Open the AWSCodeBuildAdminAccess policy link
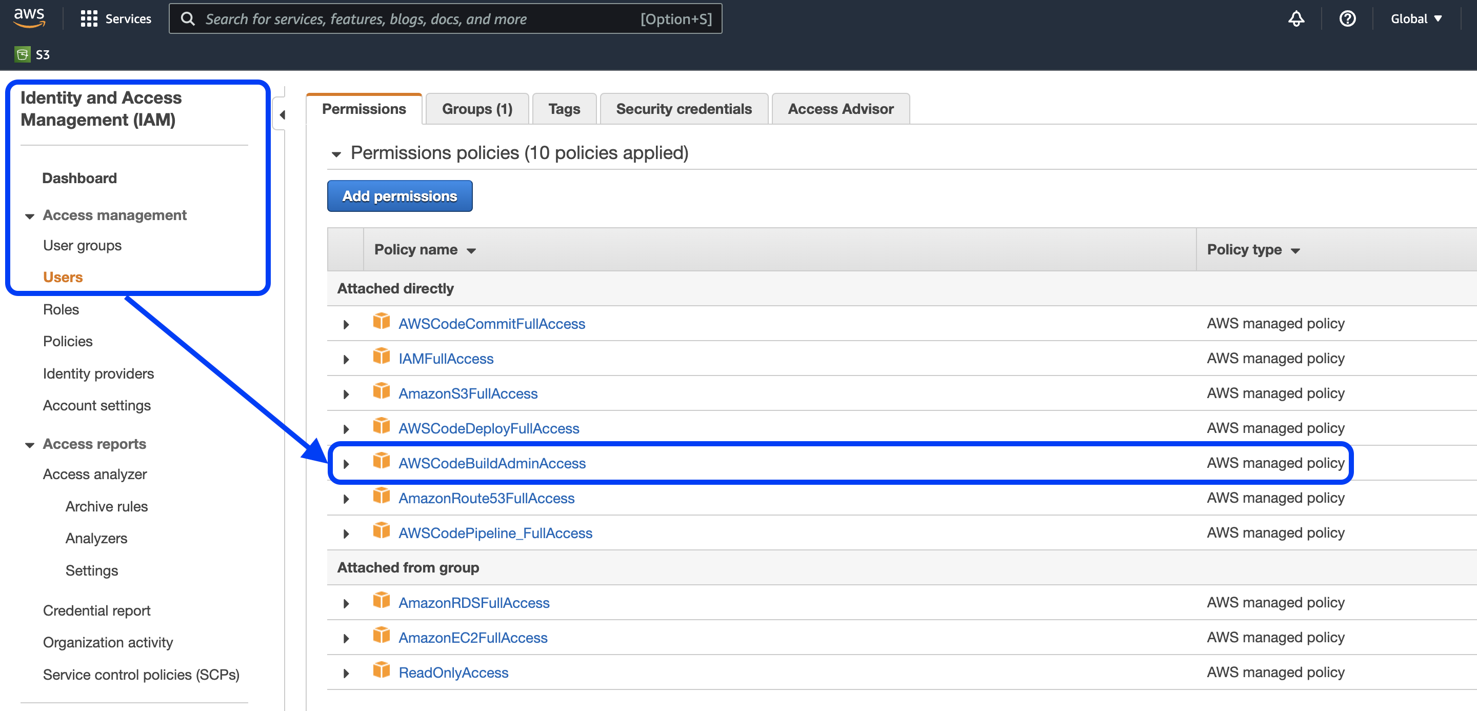The height and width of the screenshot is (711, 1477). pos(492,463)
